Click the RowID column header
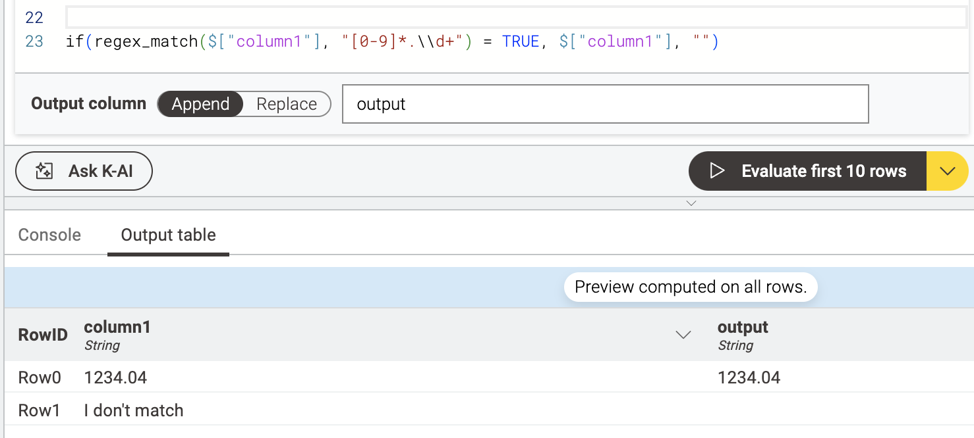The image size is (974, 438). pos(42,335)
